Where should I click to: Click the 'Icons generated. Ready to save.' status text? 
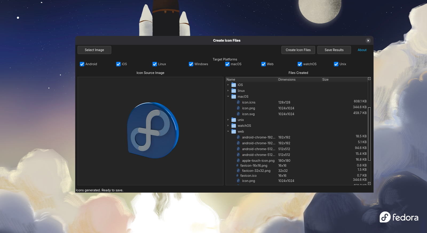(100, 190)
